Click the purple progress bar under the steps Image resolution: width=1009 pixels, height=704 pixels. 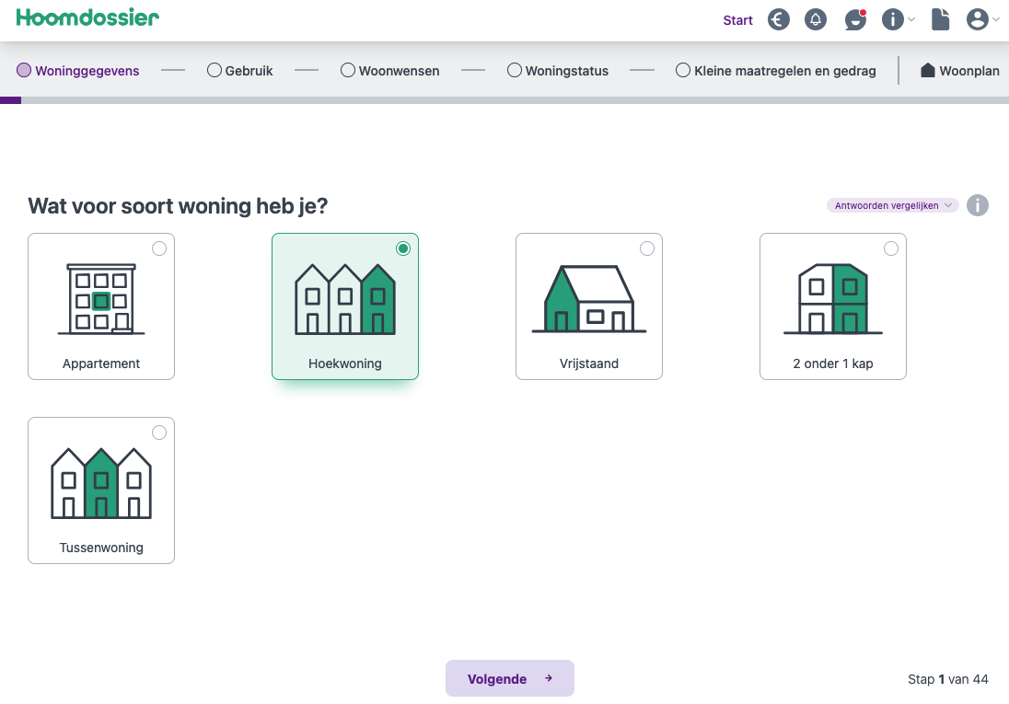pos(11,100)
